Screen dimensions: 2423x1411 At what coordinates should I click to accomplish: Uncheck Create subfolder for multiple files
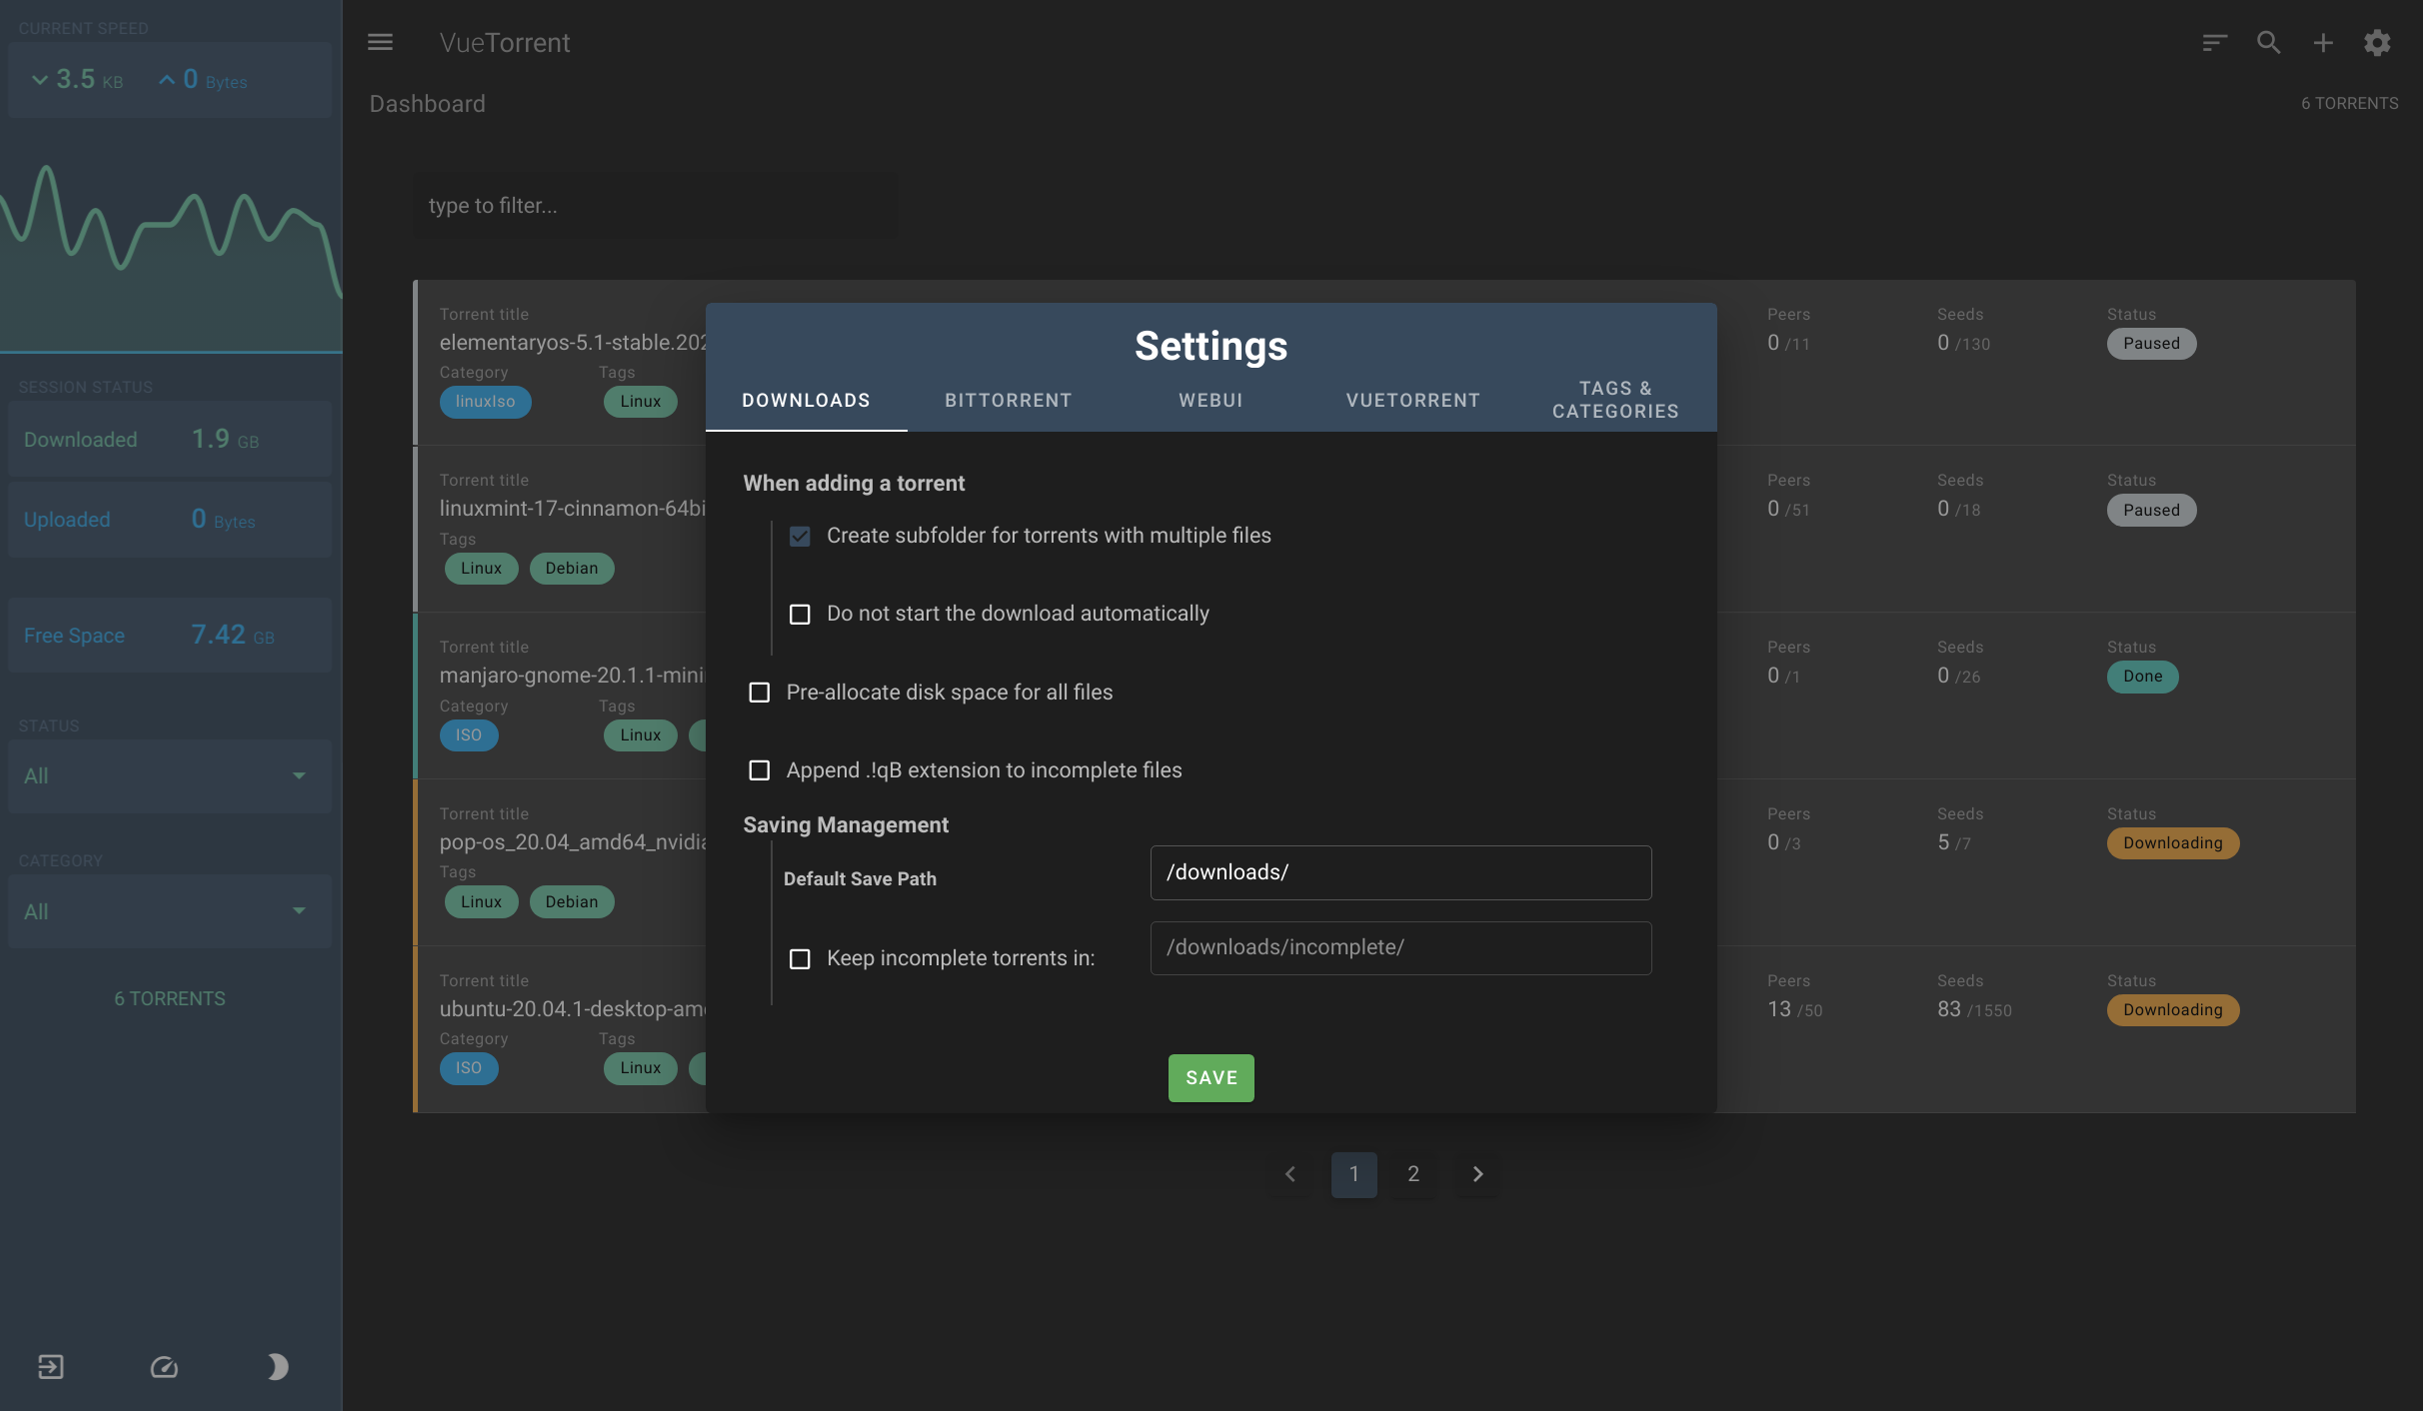pos(800,536)
